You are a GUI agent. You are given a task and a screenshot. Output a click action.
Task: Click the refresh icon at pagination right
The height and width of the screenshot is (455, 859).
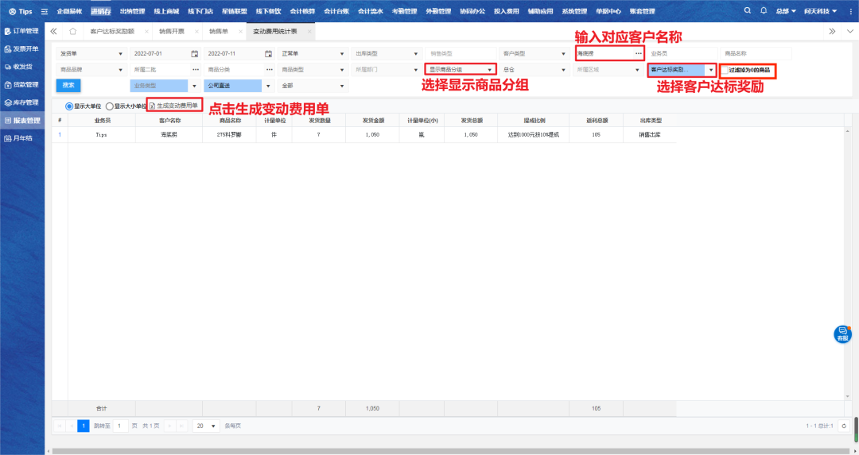tap(844, 426)
